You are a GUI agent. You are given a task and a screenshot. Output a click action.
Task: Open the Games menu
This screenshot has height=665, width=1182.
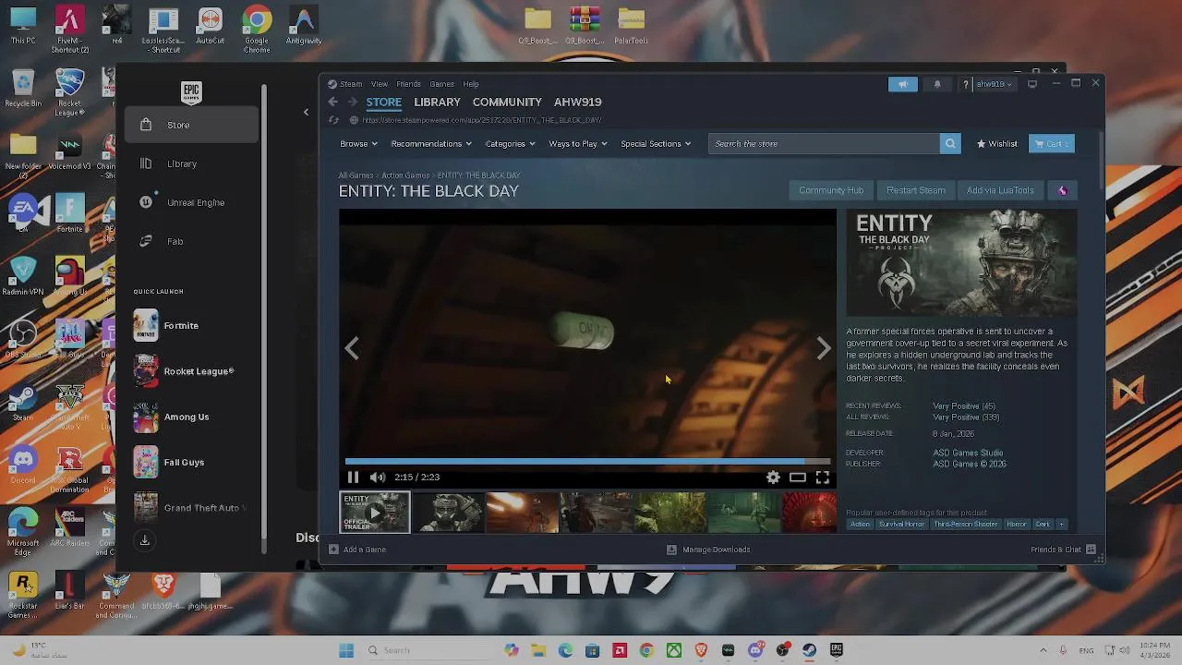tap(441, 84)
